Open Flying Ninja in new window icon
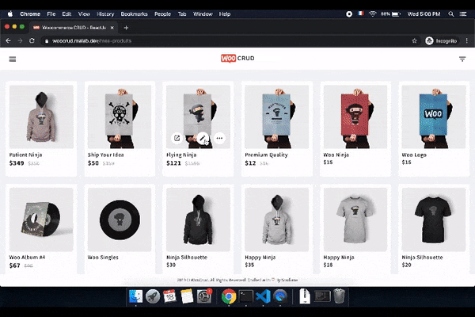 [x=177, y=139]
